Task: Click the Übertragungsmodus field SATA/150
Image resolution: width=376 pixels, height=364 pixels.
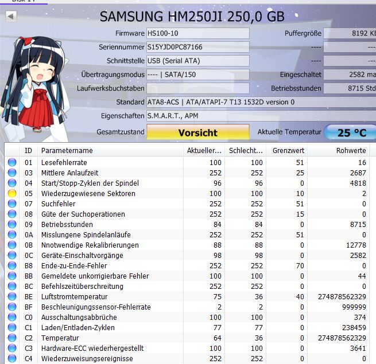Action: (x=198, y=75)
